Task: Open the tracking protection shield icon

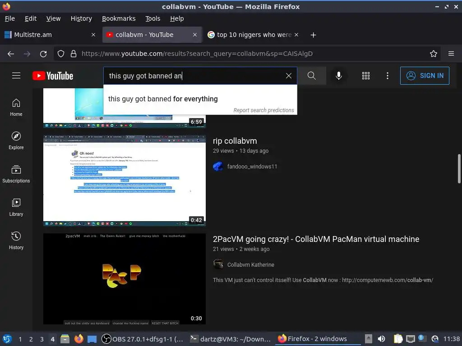Action: pyautogui.click(x=61, y=54)
